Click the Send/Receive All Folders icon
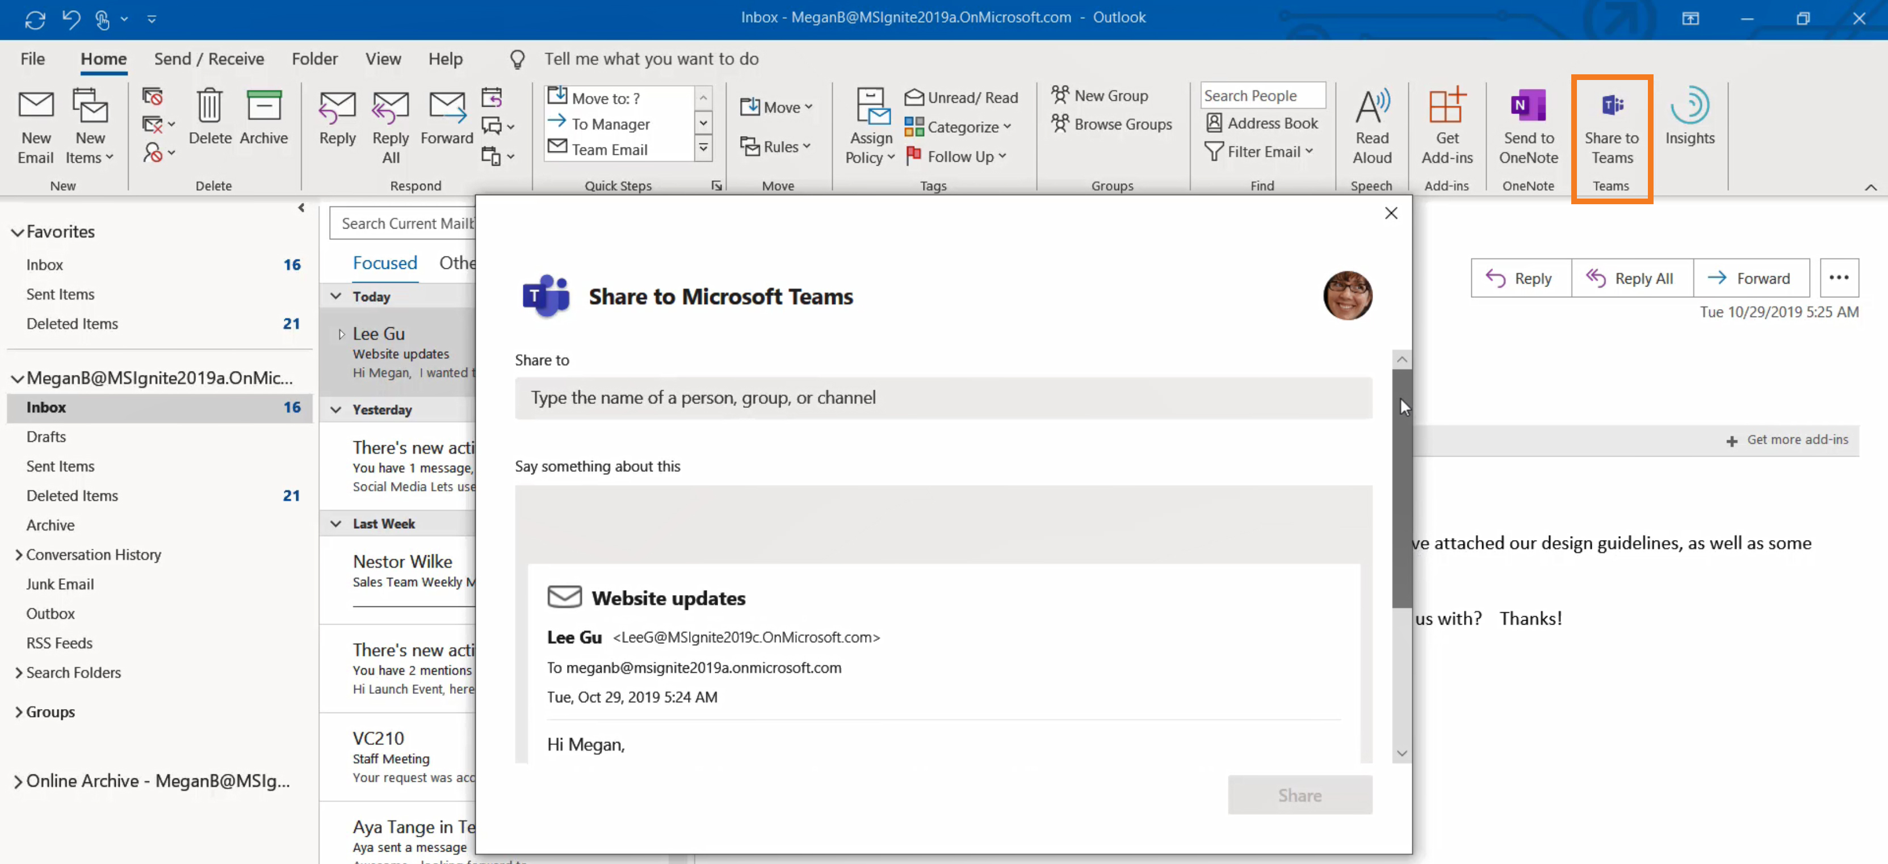 [35, 19]
